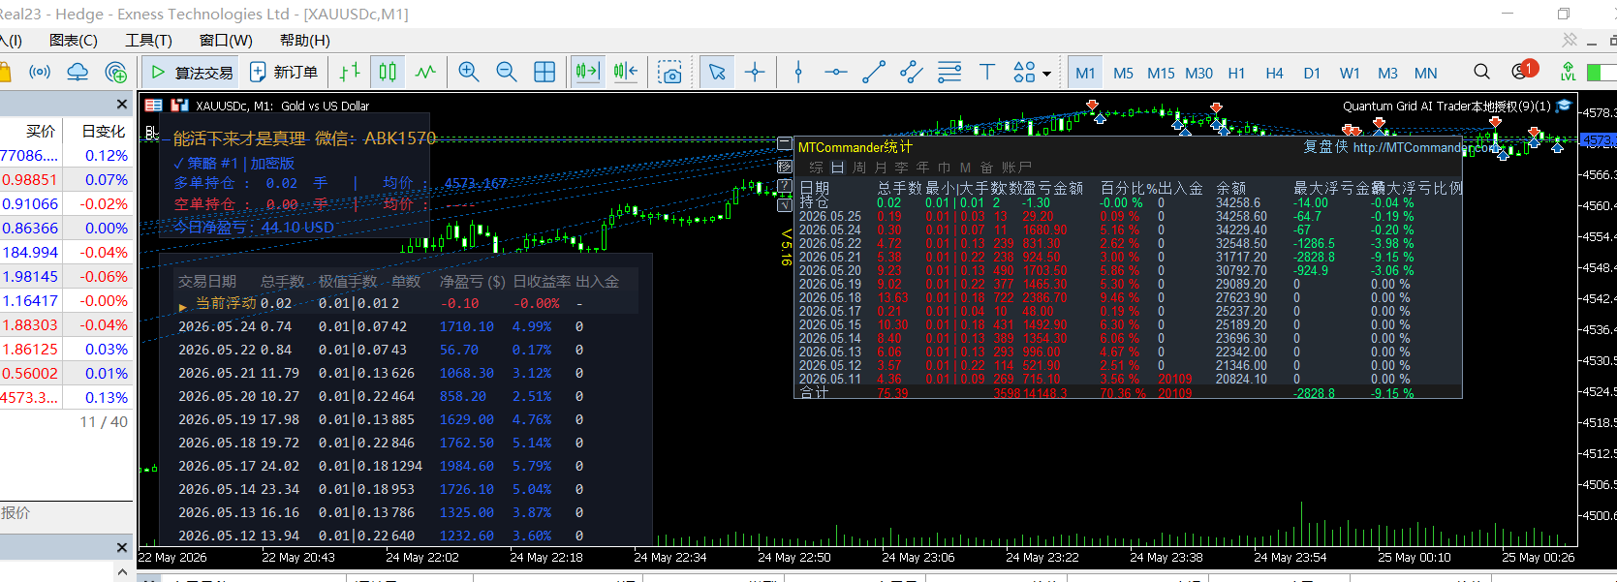Toggle chart shift from right edge
The image size is (1617, 582).
coord(626,72)
